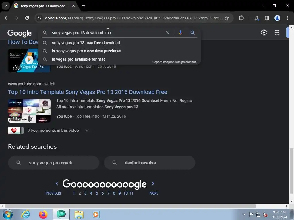Click the left pagination chevron
Viewport: 294px width, 220px height.
tap(57, 184)
